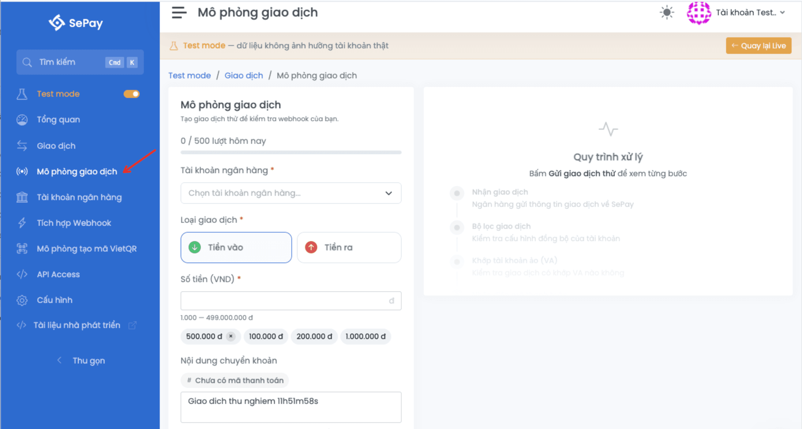Image resolution: width=802 pixels, height=429 pixels.
Task: Click the Thu gọn left chevron icon
Action: coord(59,360)
